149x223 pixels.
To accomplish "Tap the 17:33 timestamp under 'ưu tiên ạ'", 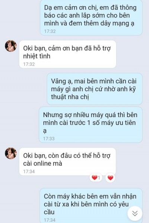I will (49, 139).
